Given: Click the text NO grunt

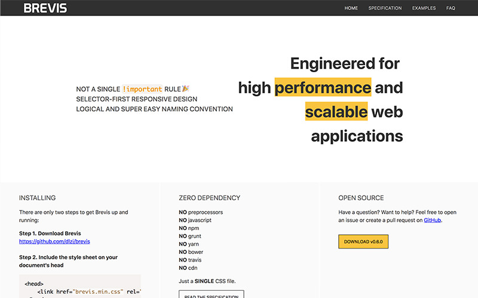Looking at the screenshot, I should coord(190,236).
